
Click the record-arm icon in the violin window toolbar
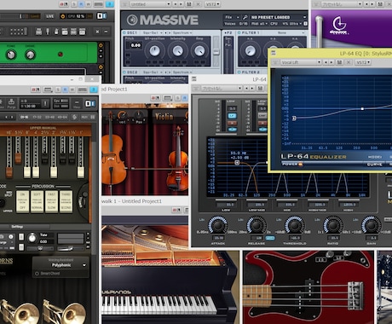(155, 98)
